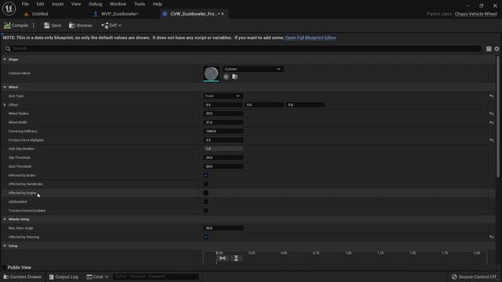502x282 pixels.
Task: Browse to asset in Content Browser
Action: click(x=80, y=25)
